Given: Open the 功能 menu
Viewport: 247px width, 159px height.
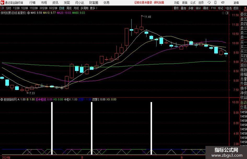Looking at the screenshot, I should (177, 3).
